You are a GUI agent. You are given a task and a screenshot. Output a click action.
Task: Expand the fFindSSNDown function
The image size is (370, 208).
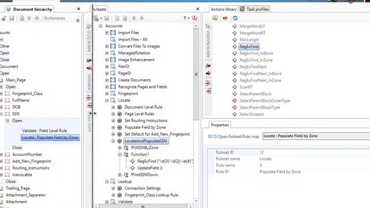[120, 174]
